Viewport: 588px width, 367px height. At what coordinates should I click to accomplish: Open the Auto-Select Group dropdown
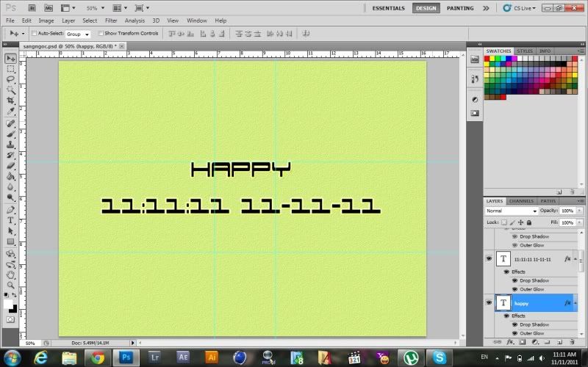point(77,34)
